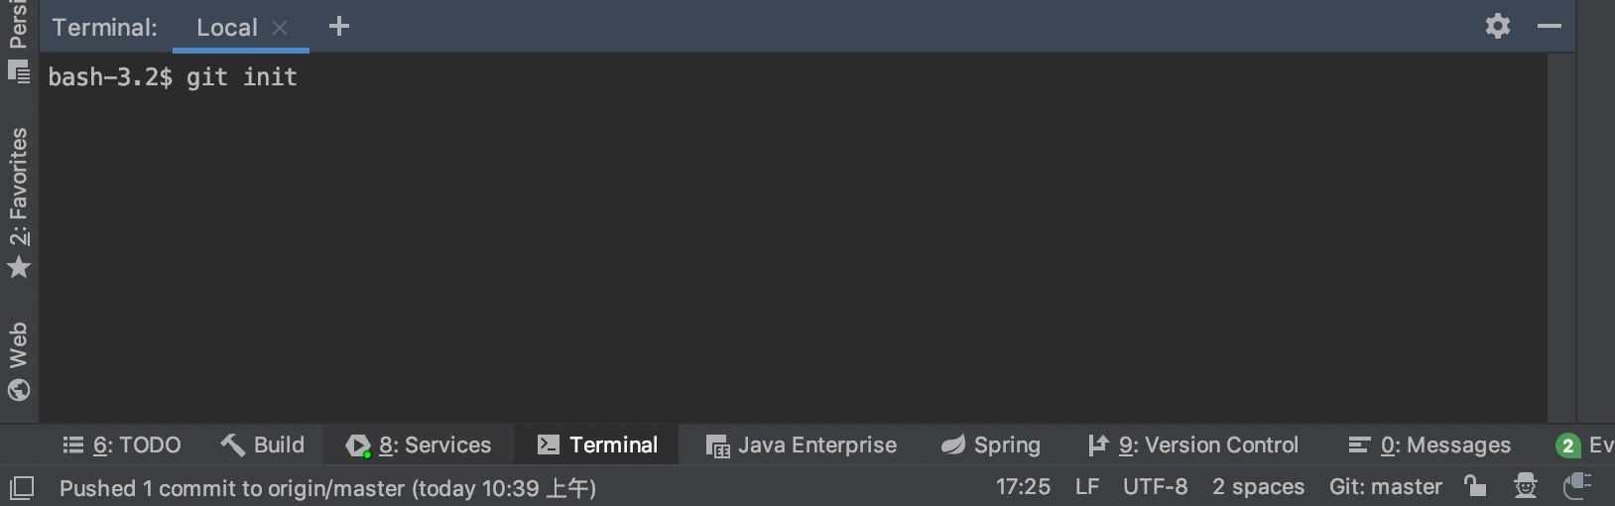
Task: Switch to 9: Version Control tab
Action: click(x=1192, y=445)
